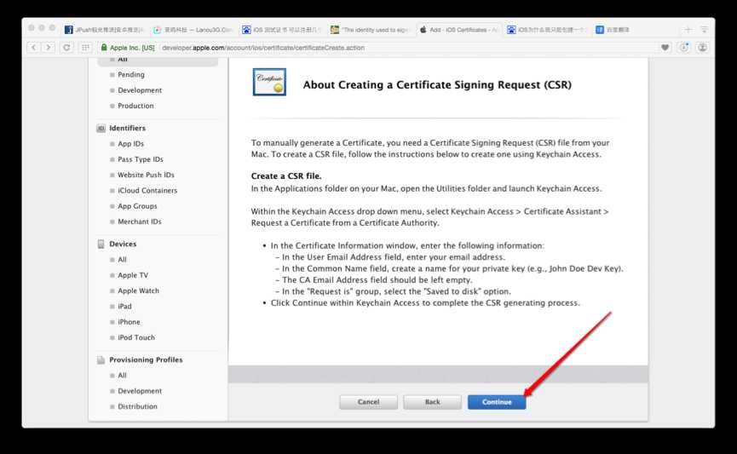
Task: Open iPhone devices list
Action: coord(129,322)
